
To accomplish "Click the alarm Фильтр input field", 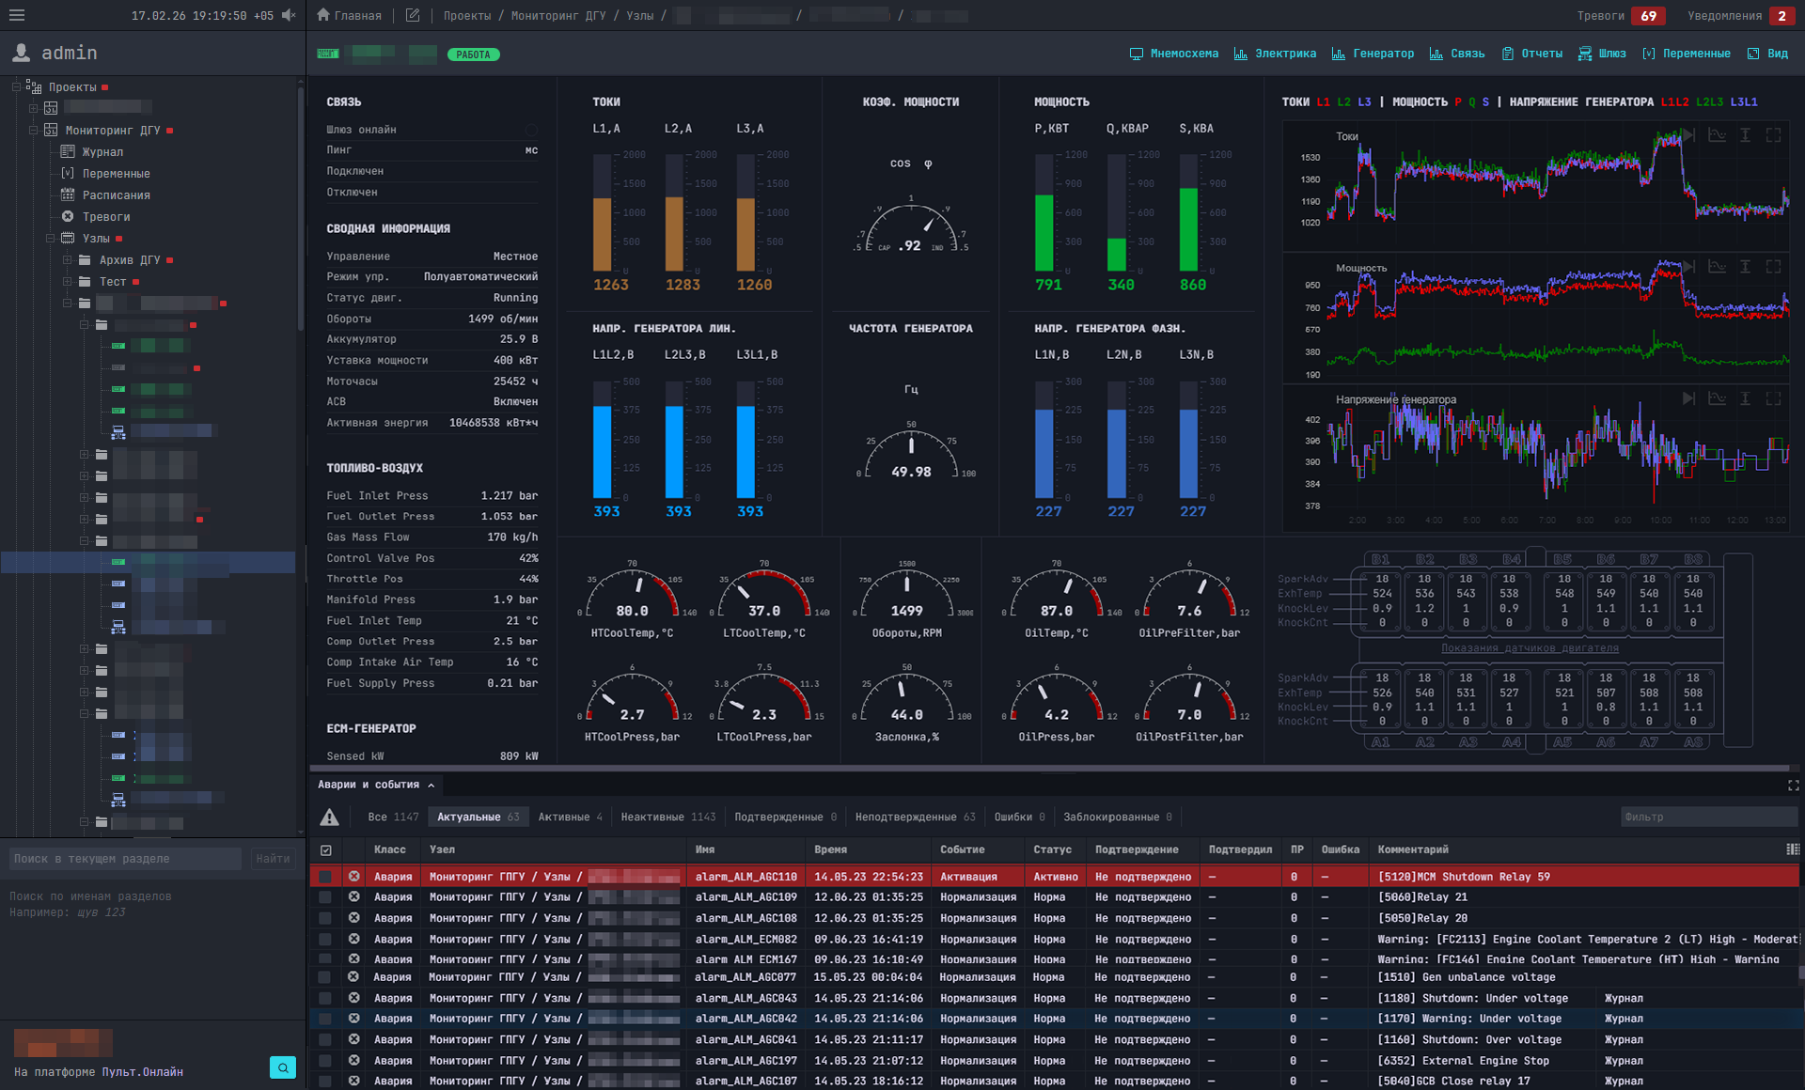I will click(1708, 817).
